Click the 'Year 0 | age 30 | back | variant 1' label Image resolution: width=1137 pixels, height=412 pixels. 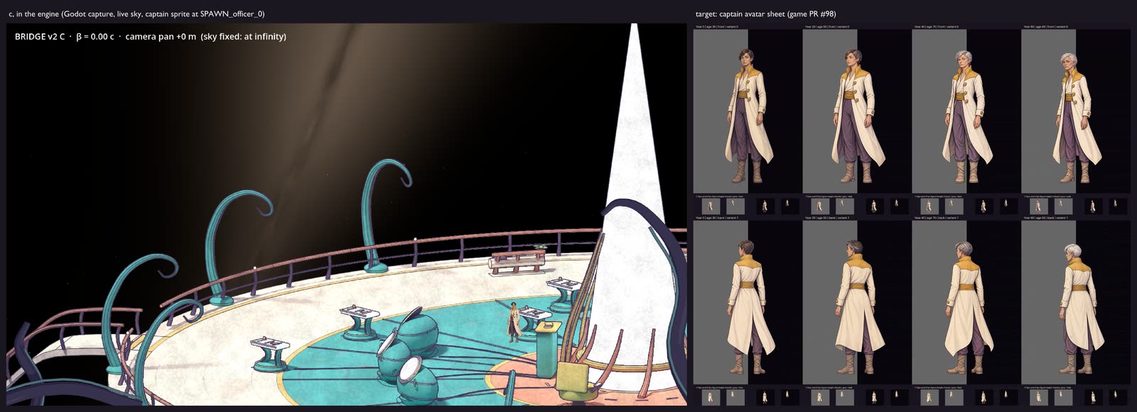coord(716,217)
